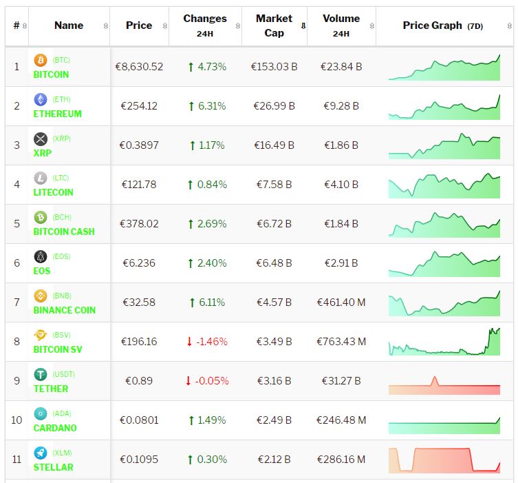View Bitcoin's 7-day price graph
518x483 pixels.
click(444, 68)
